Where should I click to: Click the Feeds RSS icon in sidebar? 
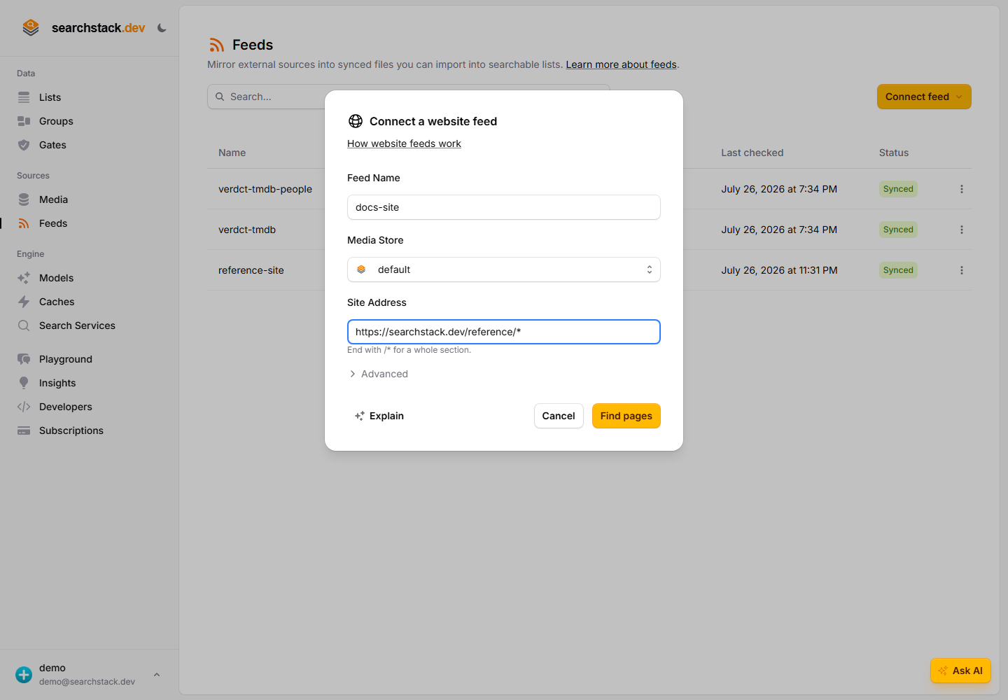pyautogui.click(x=24, y=223)
